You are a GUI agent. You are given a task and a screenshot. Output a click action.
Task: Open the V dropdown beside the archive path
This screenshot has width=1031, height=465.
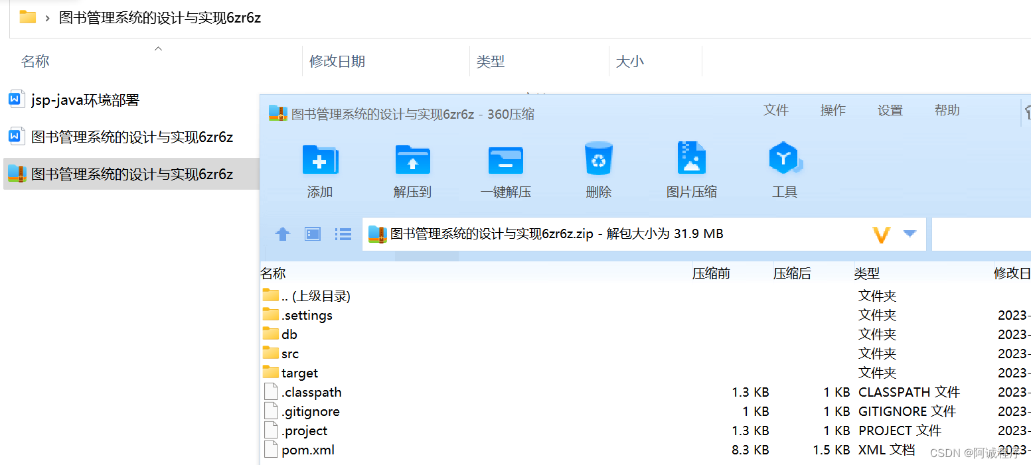882,233
